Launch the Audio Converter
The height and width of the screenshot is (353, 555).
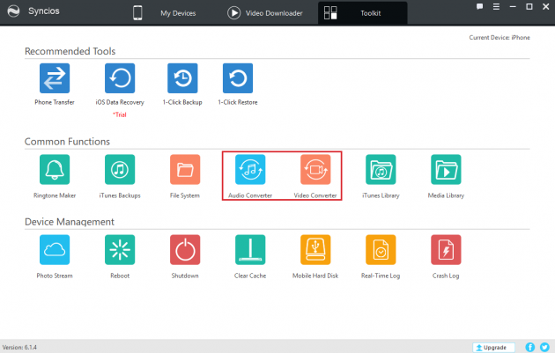250,169
